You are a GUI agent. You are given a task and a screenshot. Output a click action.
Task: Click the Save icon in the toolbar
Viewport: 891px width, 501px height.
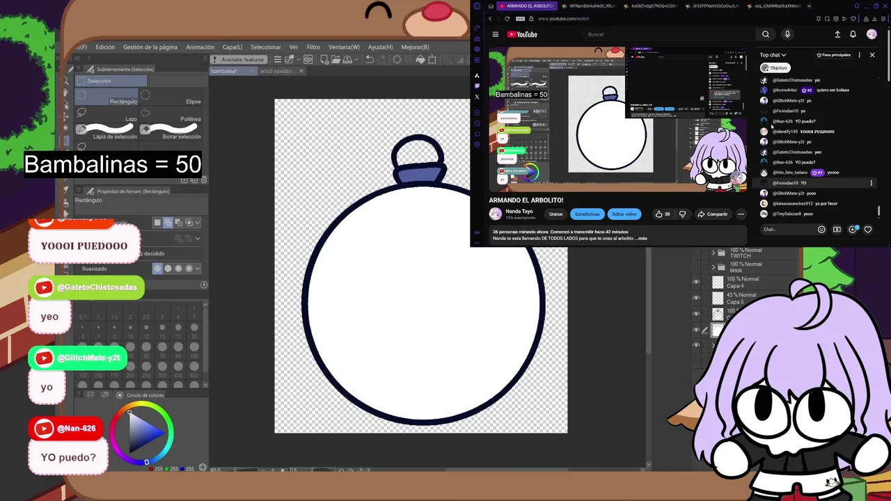[347, 60]
